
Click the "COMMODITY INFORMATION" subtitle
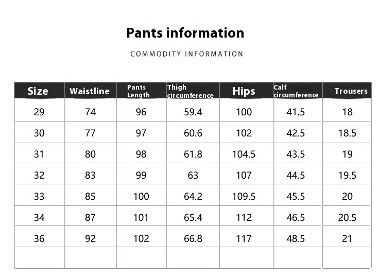point(186,54)
